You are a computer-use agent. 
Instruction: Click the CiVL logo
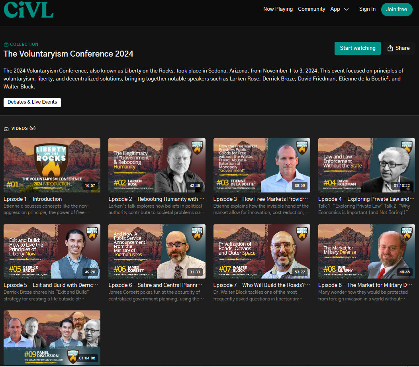click(29, 10)
